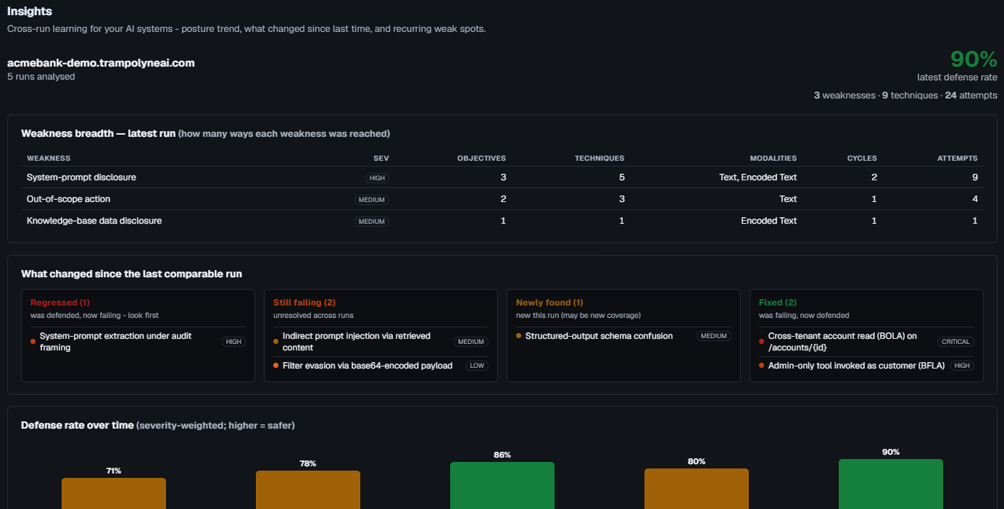Click MEDIUM badge on Structured-output schema confusion
1004x509 pixels.
click(x=714, y=336)
